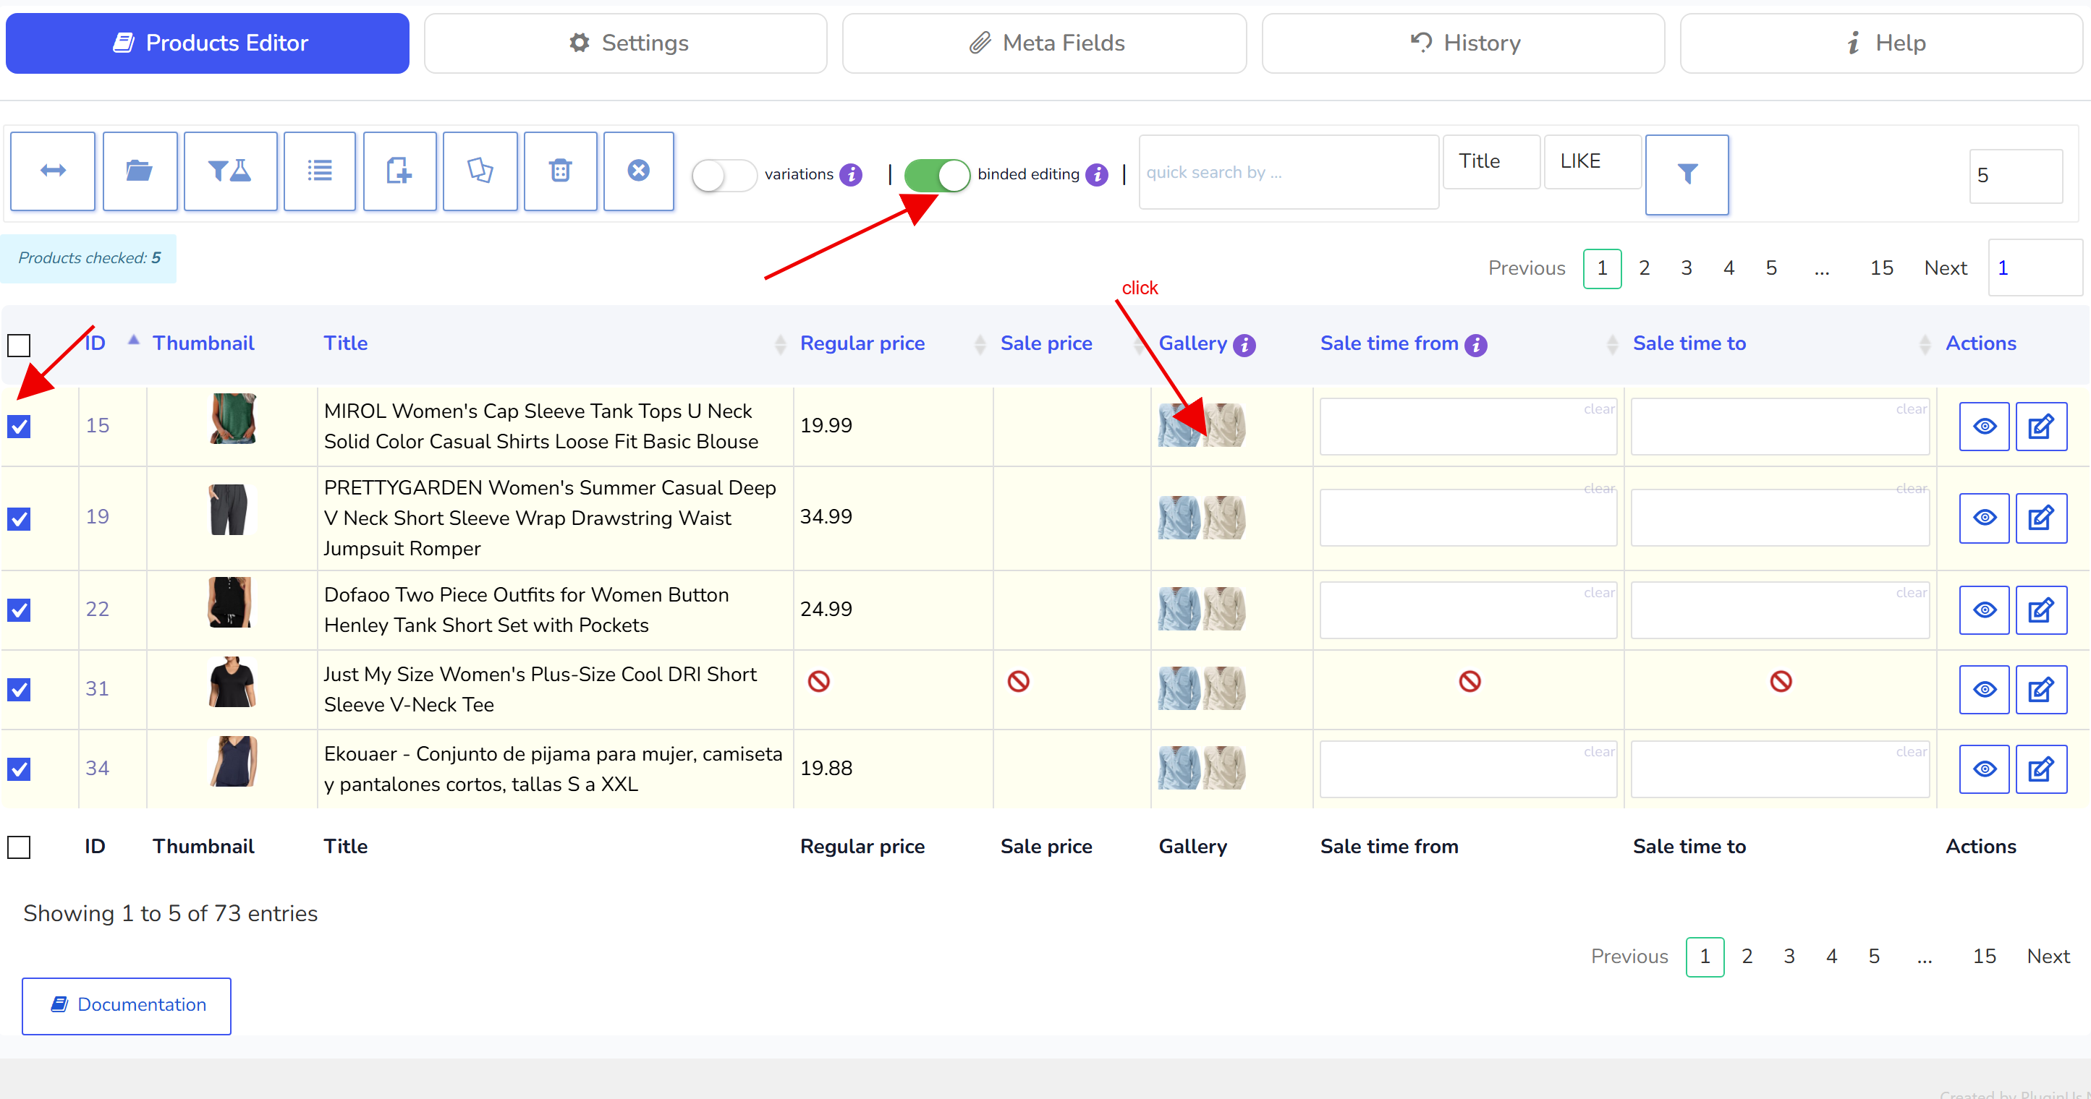Apply quick search with funnel button
2091x1099 pixels.
[1687, 174]
